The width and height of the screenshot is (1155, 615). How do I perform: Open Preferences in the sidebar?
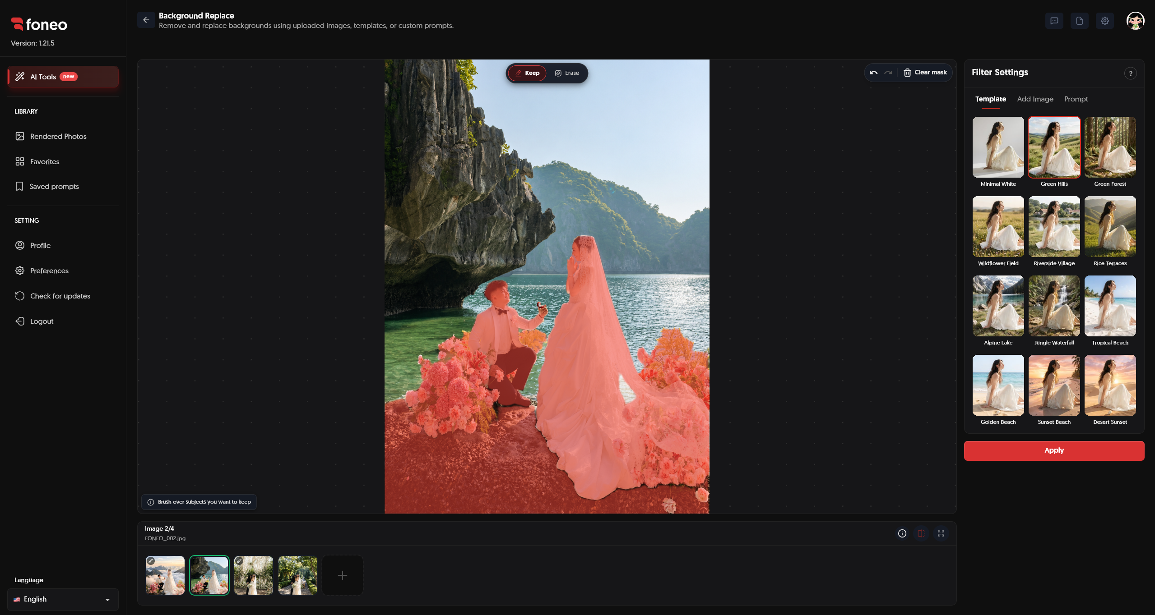[63, 271]
